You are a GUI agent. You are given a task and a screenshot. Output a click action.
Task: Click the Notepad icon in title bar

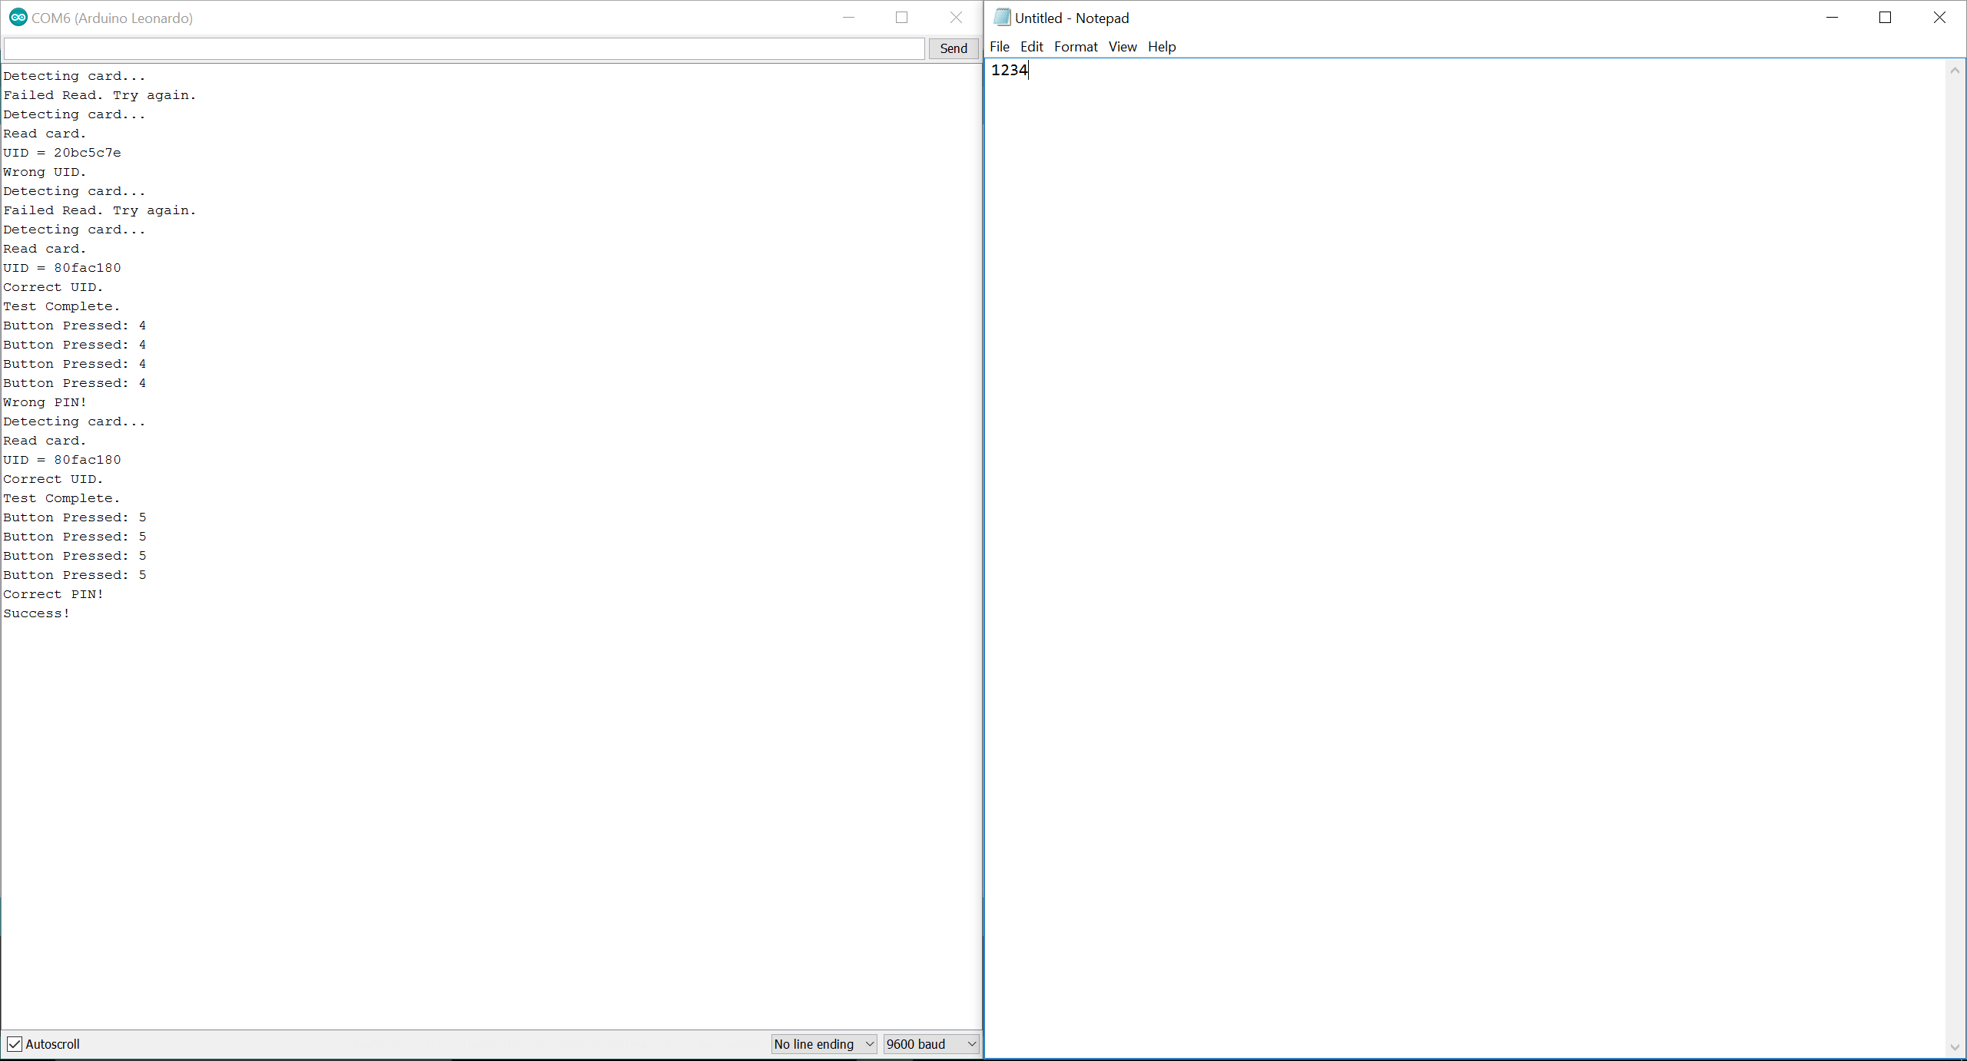tap(1002, 18)
